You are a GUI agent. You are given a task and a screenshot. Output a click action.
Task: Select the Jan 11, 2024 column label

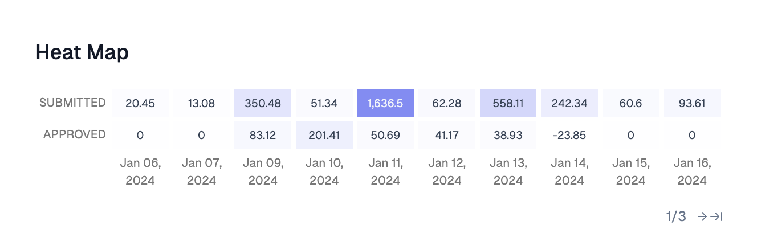click(386, 172)
